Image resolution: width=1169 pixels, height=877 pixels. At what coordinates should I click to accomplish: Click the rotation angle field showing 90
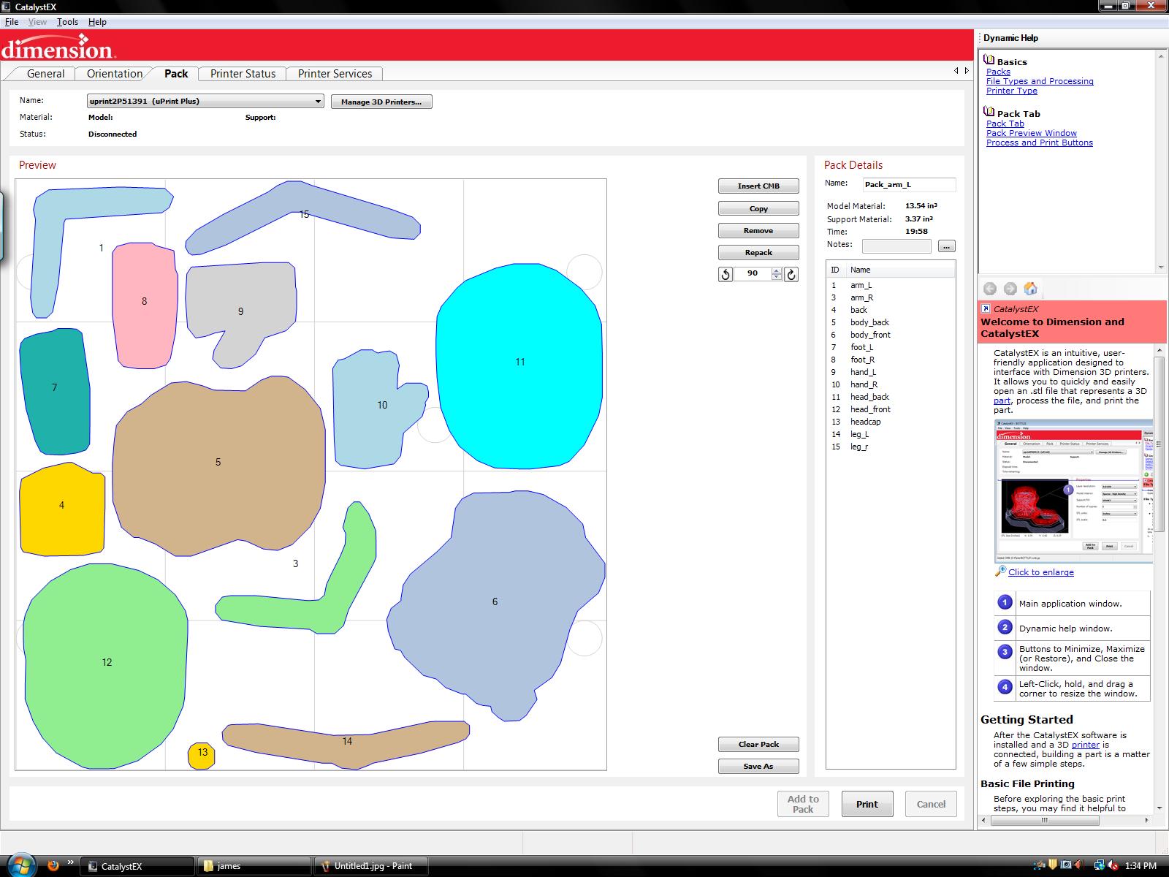coord(753,273)
